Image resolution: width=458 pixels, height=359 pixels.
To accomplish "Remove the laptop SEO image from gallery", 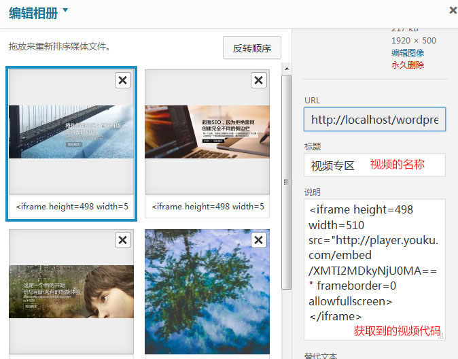I will 259,81.
